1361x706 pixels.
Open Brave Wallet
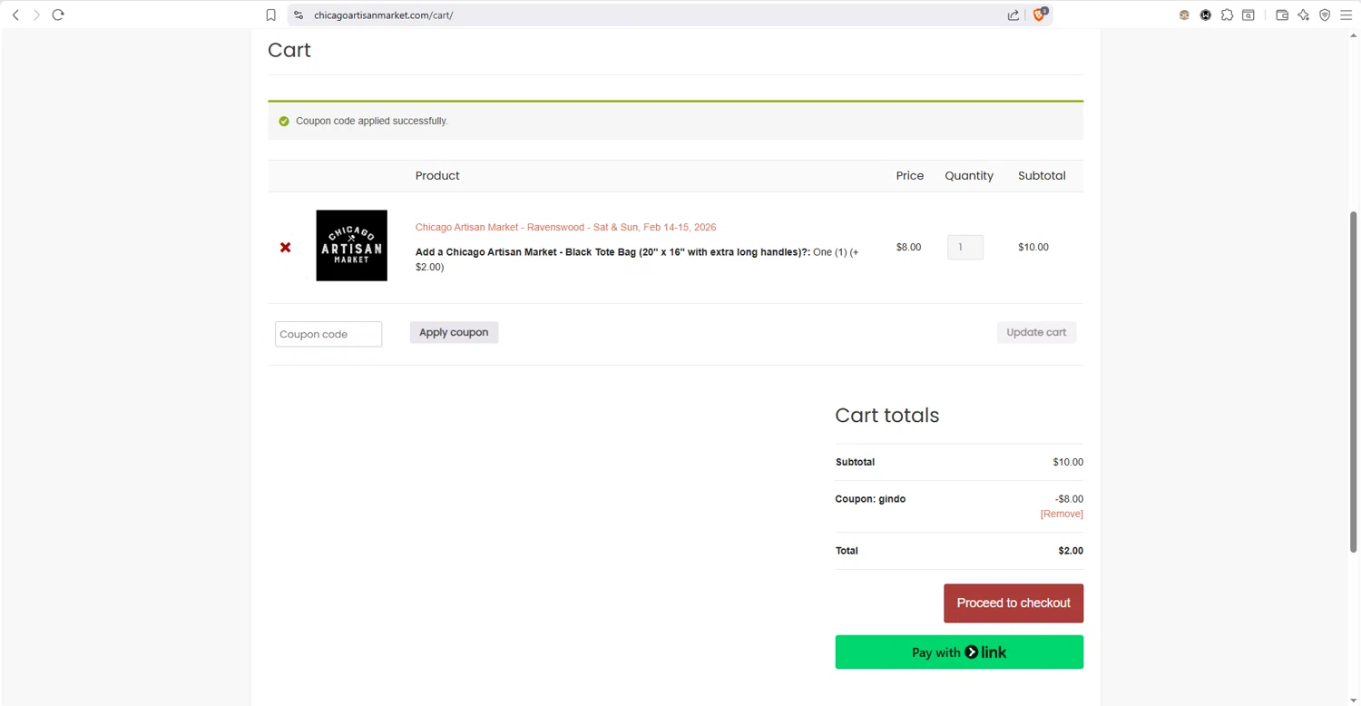1282,15
